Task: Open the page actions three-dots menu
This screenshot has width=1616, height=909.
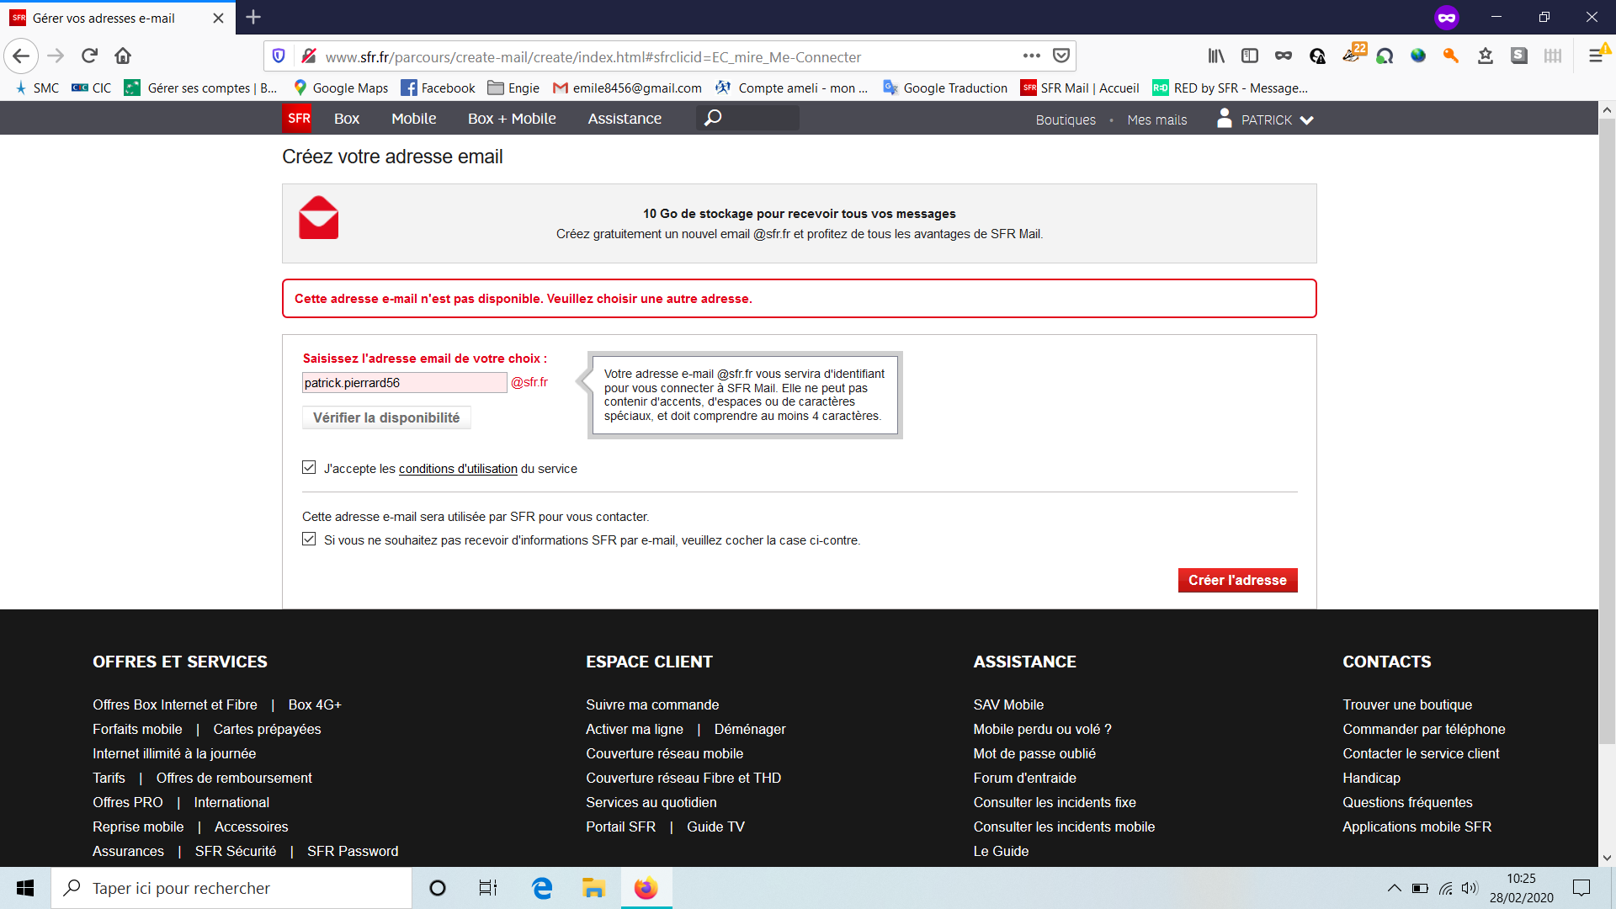Action: tap(1032, 56)
